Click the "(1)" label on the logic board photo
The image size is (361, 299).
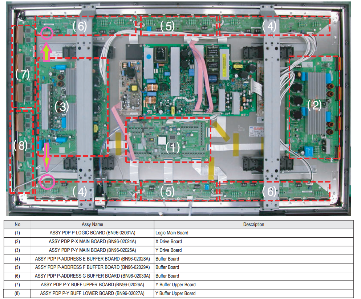pyautogui.click(x=173, y=147)
